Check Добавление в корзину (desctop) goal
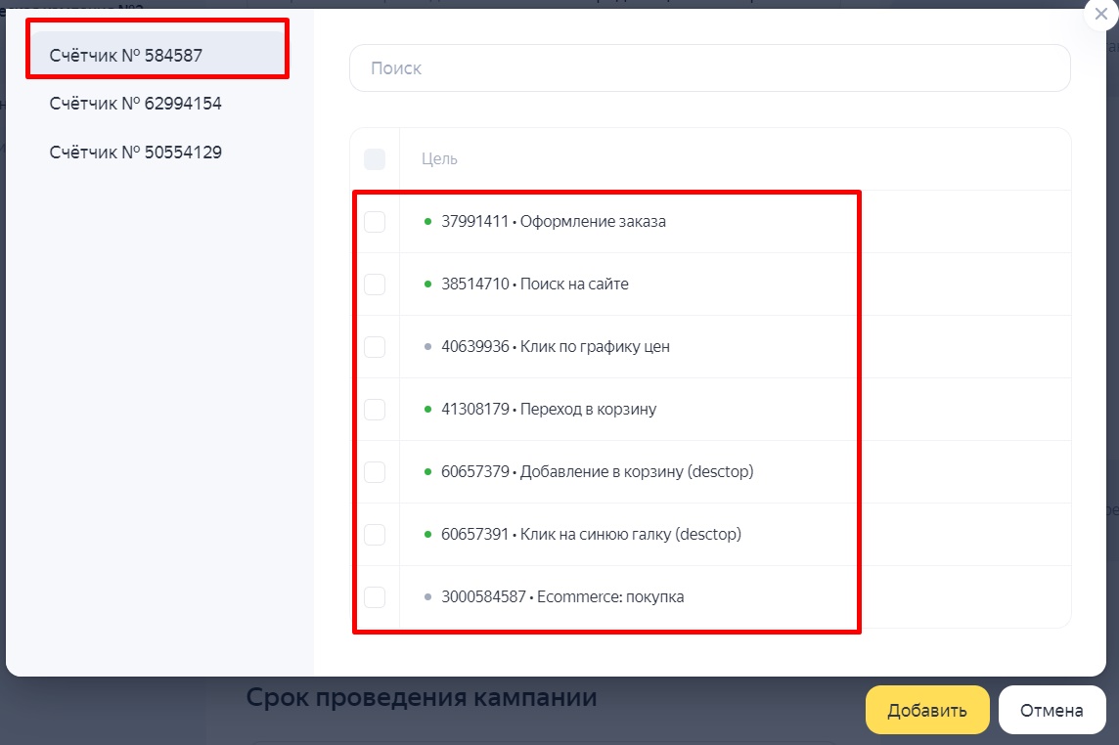Screen dimensions: 1119x745 375,472
